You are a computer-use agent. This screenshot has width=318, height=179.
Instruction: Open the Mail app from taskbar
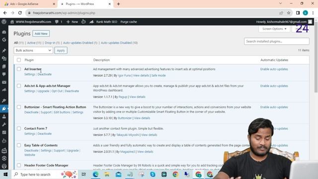tap(118, 175)
